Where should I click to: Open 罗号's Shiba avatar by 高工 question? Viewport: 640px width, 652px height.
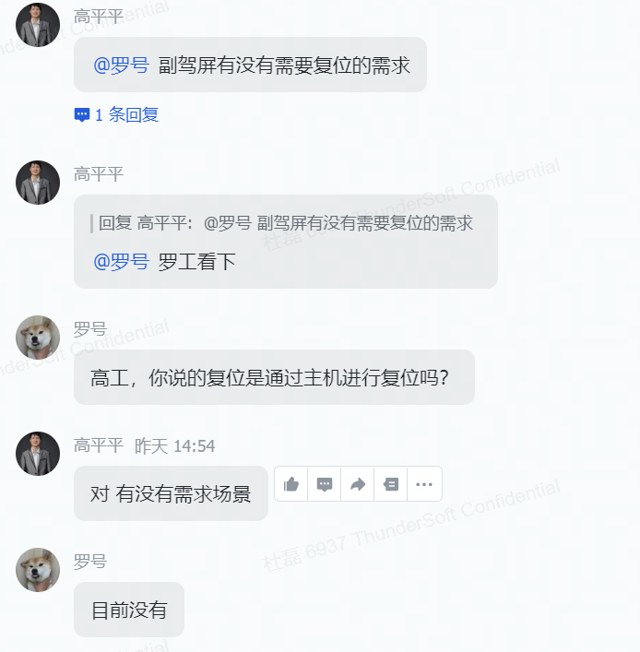point(38,338)
